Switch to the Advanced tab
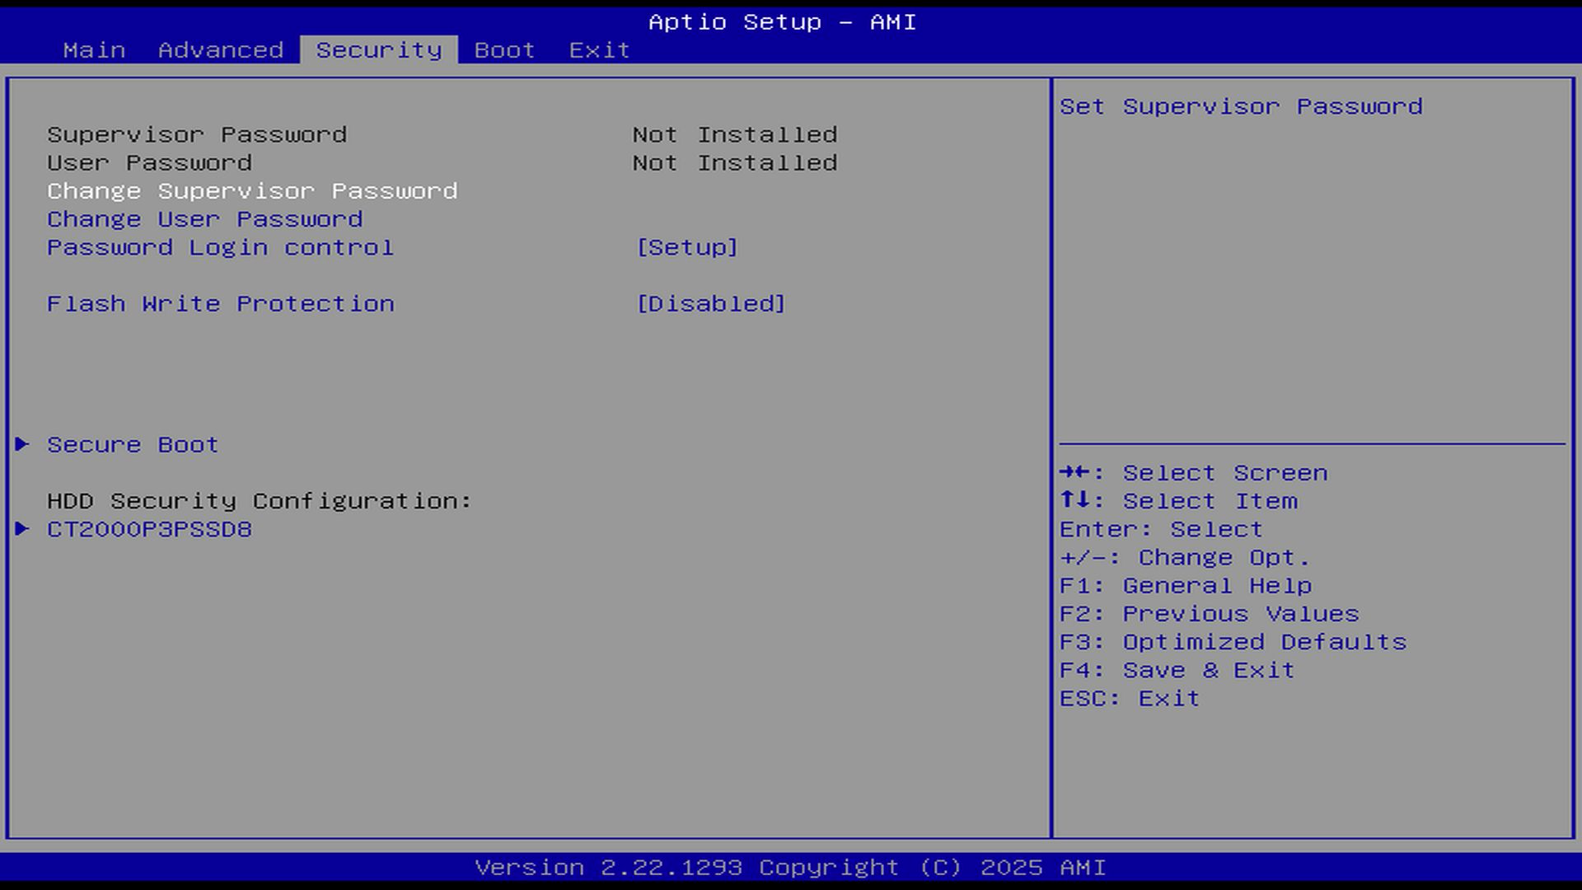 pos(220,50)
